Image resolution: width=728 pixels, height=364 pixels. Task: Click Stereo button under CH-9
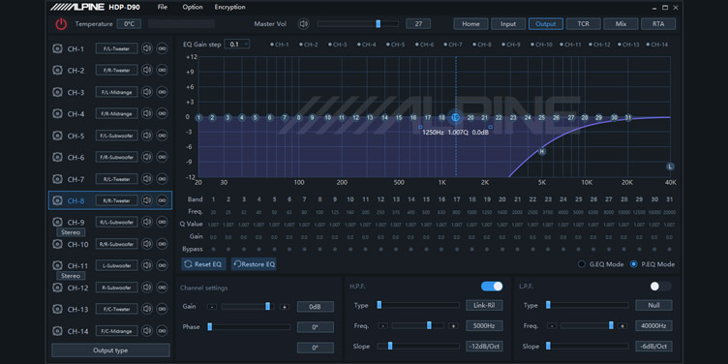point(71,232)
